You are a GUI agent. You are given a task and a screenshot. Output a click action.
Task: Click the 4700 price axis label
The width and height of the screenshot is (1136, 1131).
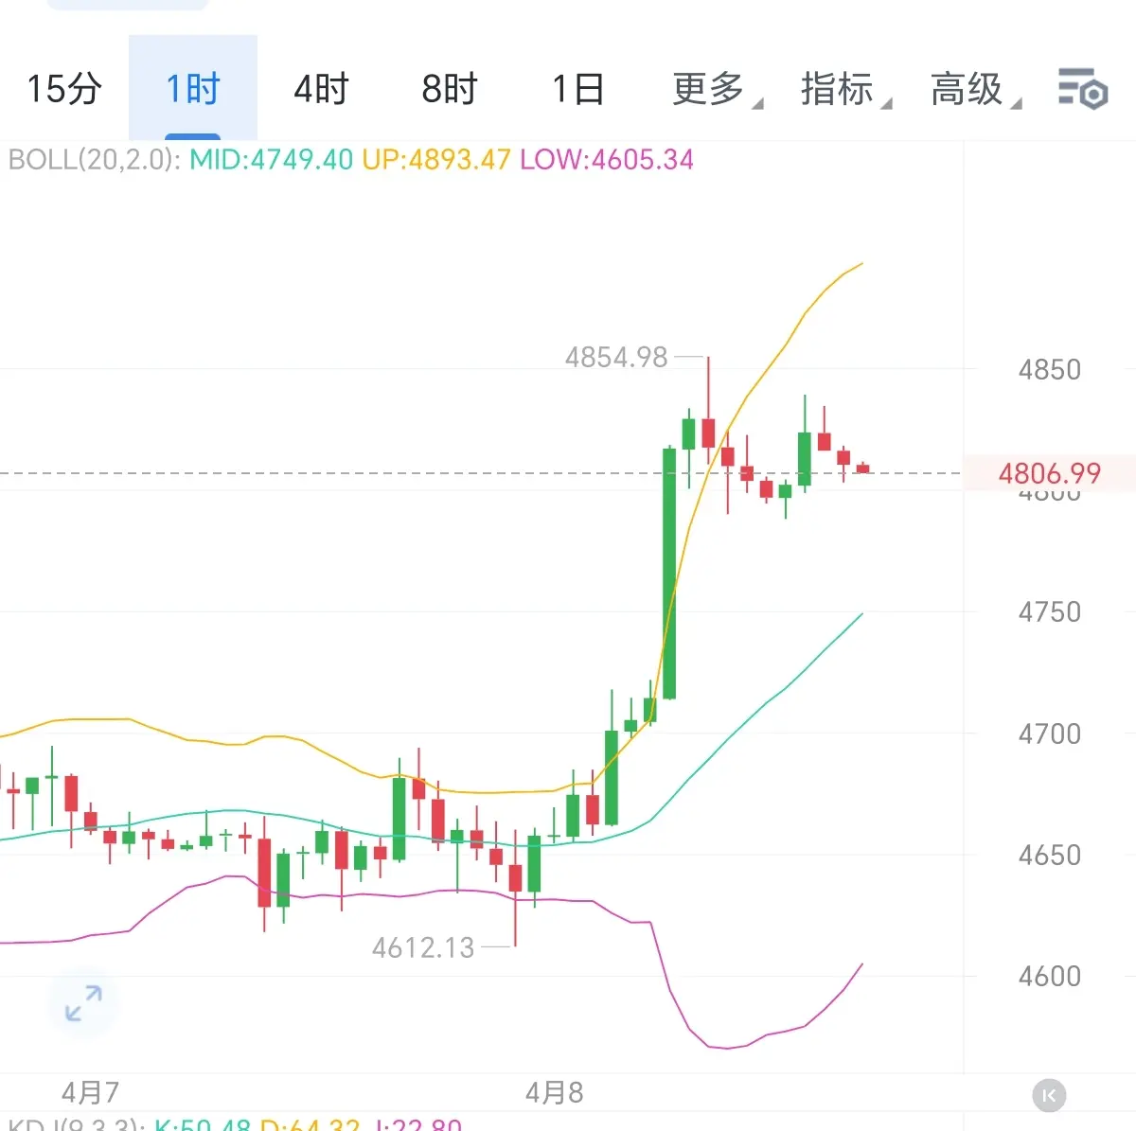1049,733
